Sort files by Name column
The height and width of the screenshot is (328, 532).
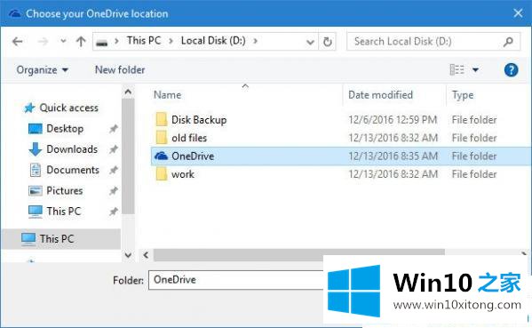pos(167,95)
